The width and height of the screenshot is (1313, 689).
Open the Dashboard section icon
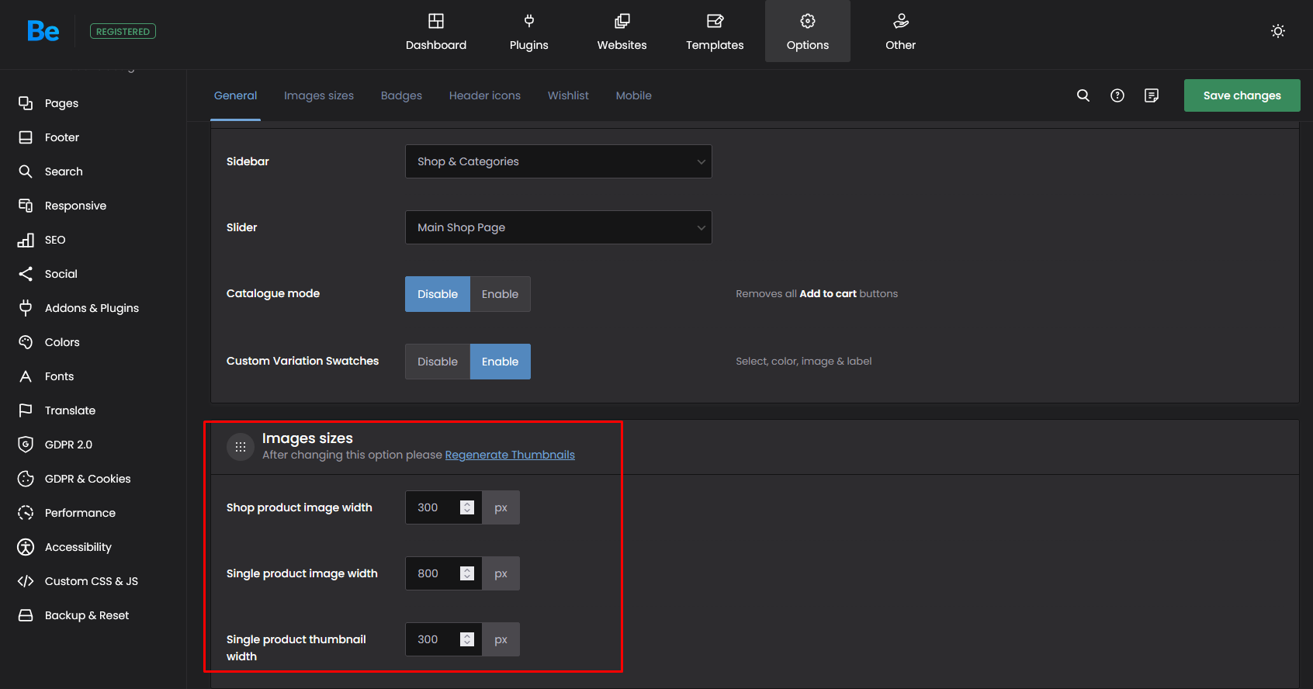[436, 21]
